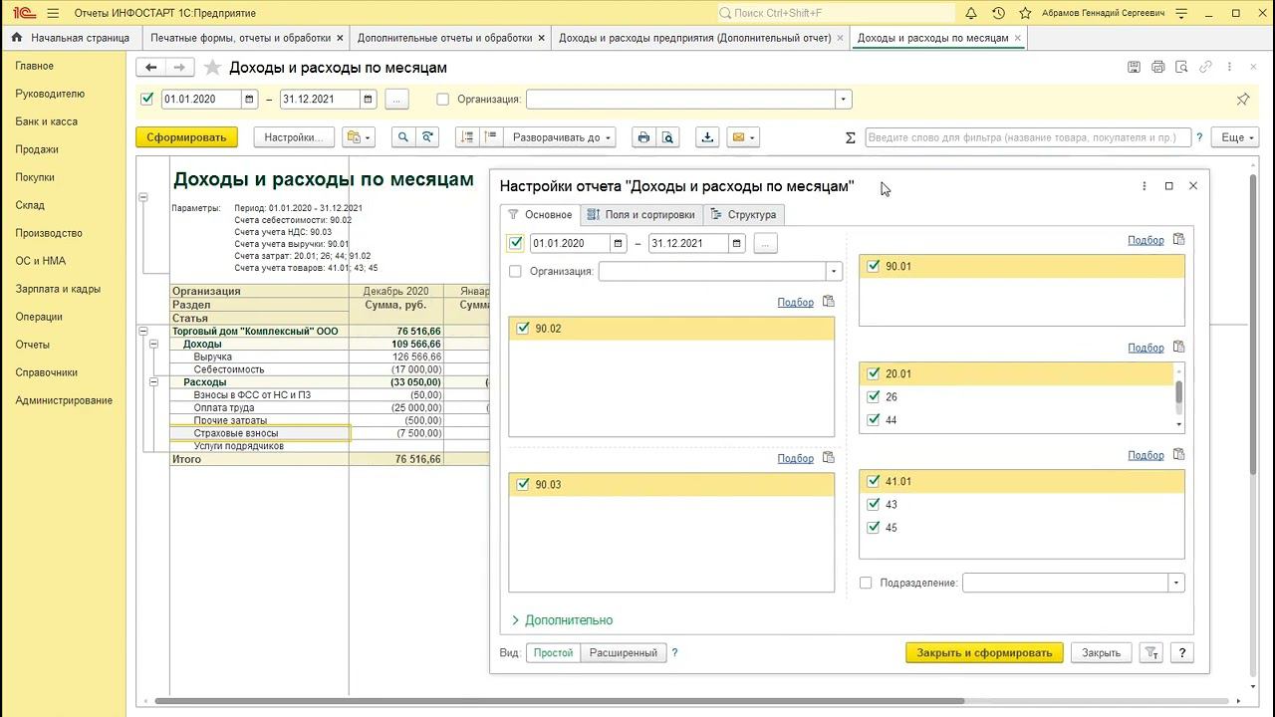Viewport: 1275px width, 717px height.
Task: Click the print icon in report toolbar
Action: 643,137
